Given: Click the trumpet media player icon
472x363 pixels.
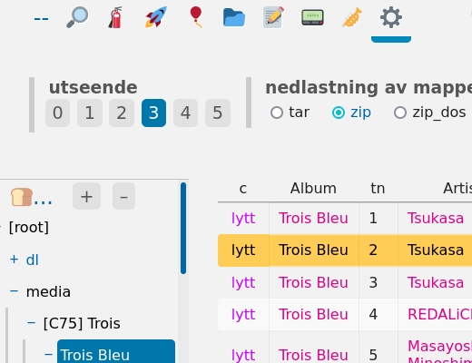Looking at the screenshot, I should coord(352,17).
